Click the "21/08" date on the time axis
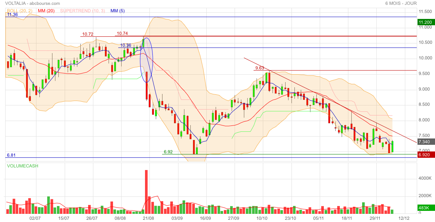435x222 pixels. (148, 218)
